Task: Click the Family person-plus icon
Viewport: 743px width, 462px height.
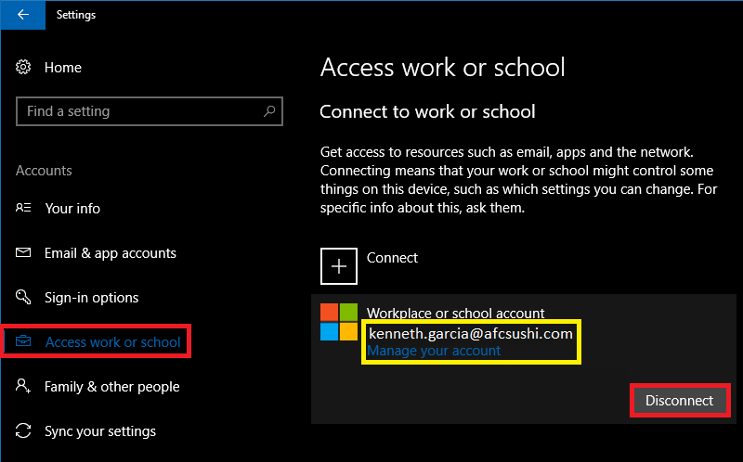Action: [23, 386]
